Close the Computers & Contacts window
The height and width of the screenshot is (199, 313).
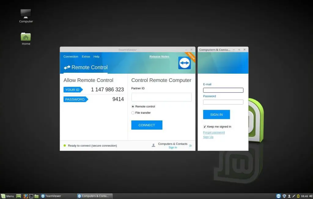(245, 50)
